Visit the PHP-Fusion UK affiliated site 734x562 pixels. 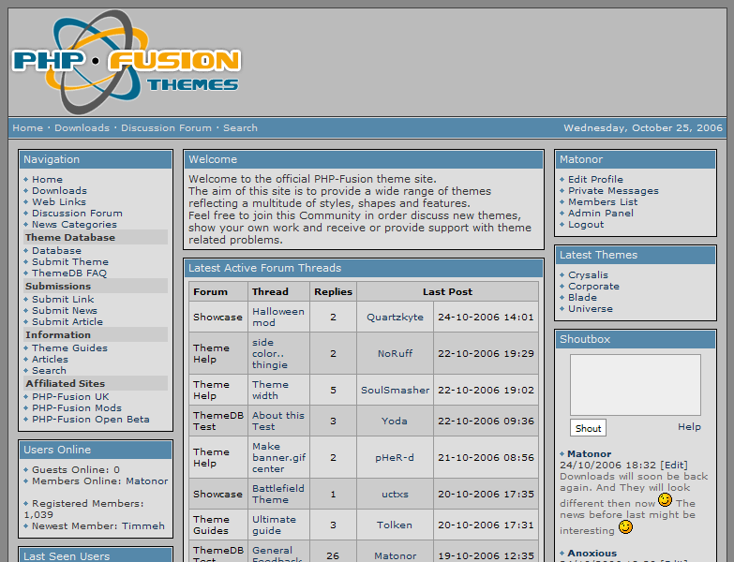70,396
